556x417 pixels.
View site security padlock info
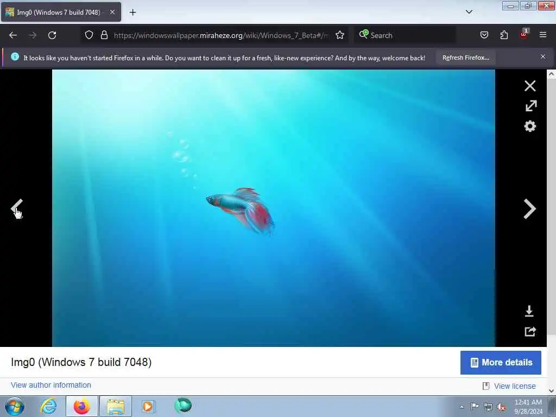pyautogui.click(x=104, y=35)
